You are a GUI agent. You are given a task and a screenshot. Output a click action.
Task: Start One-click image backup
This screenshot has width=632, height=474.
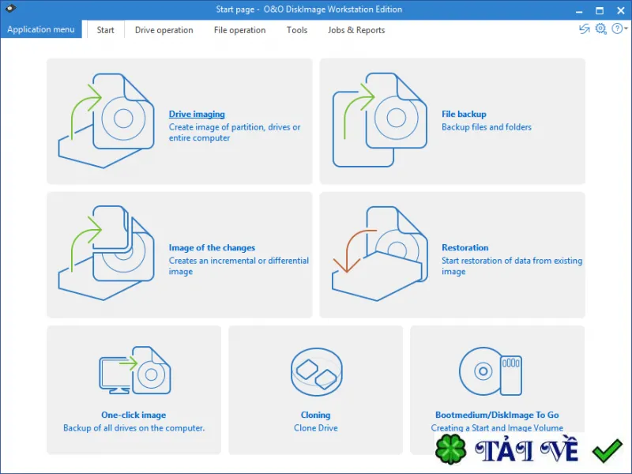134,415
